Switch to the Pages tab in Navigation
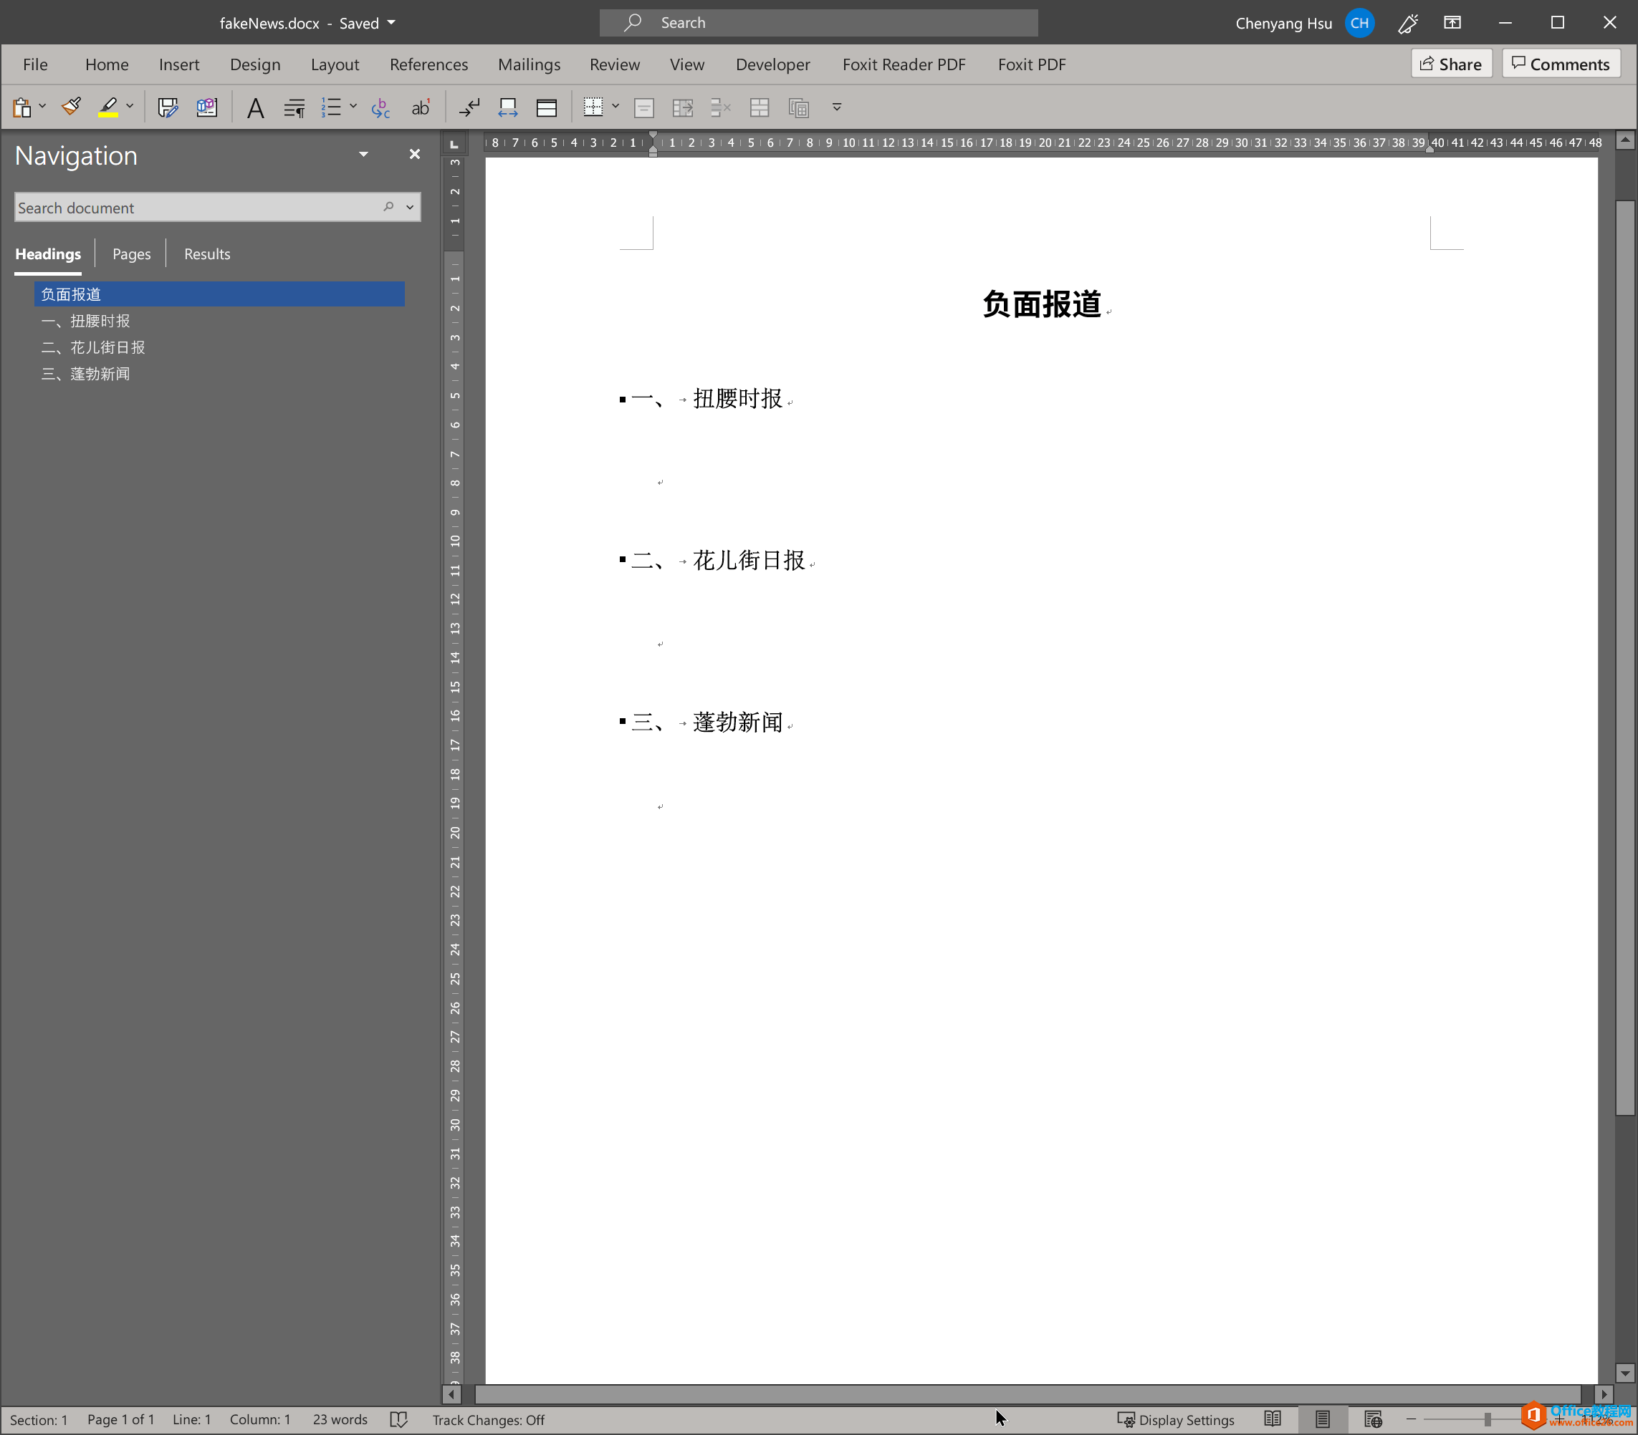 point(131,254)
